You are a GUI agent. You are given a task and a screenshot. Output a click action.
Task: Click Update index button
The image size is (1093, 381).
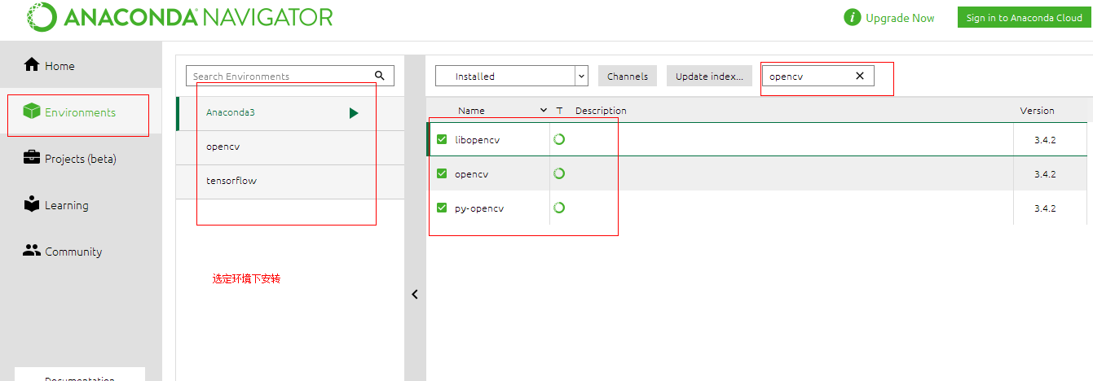coord(709,76)
